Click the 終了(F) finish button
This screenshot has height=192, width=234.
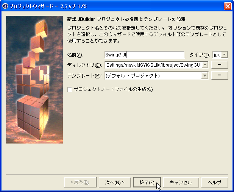coord(147,182)
